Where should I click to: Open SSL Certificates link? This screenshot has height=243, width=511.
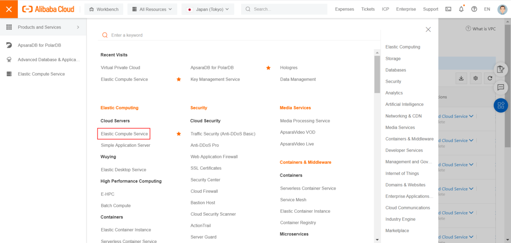pyautogui.click(x=206, y=168)
